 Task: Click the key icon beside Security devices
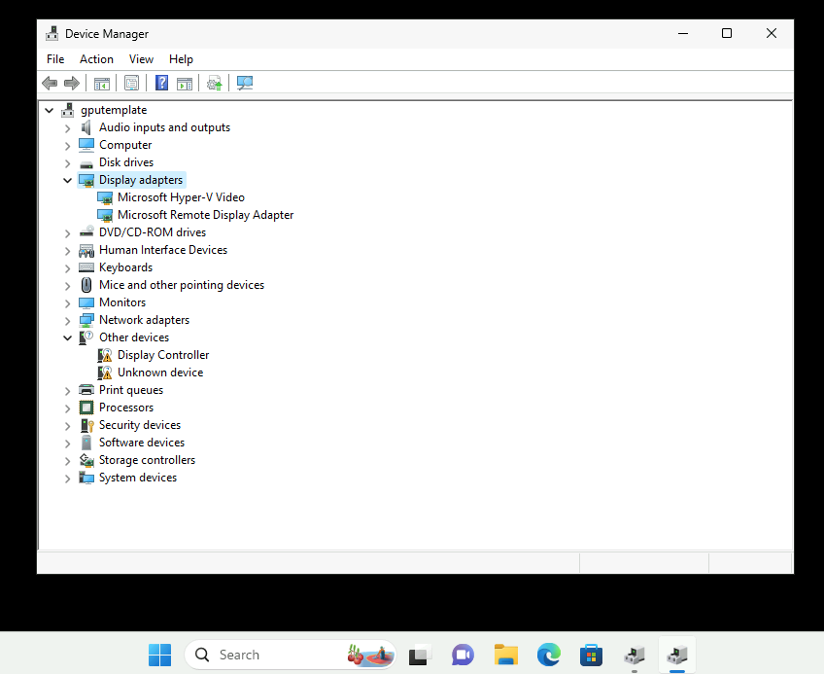[86, 425]
